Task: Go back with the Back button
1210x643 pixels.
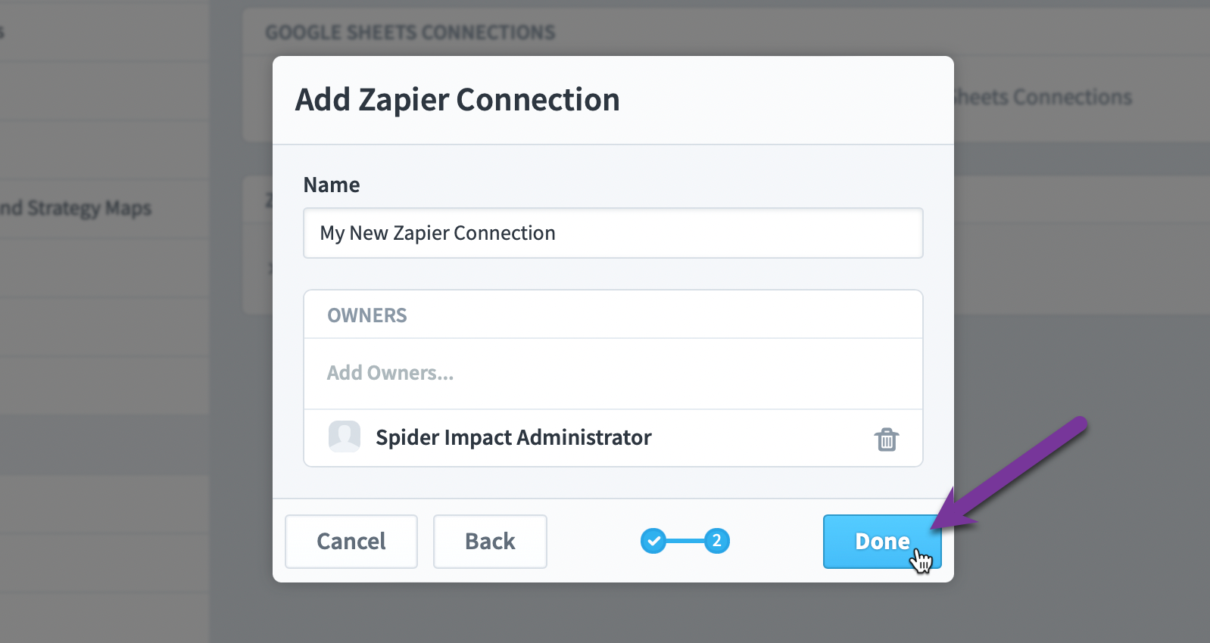Action: [x=490, y=542]
